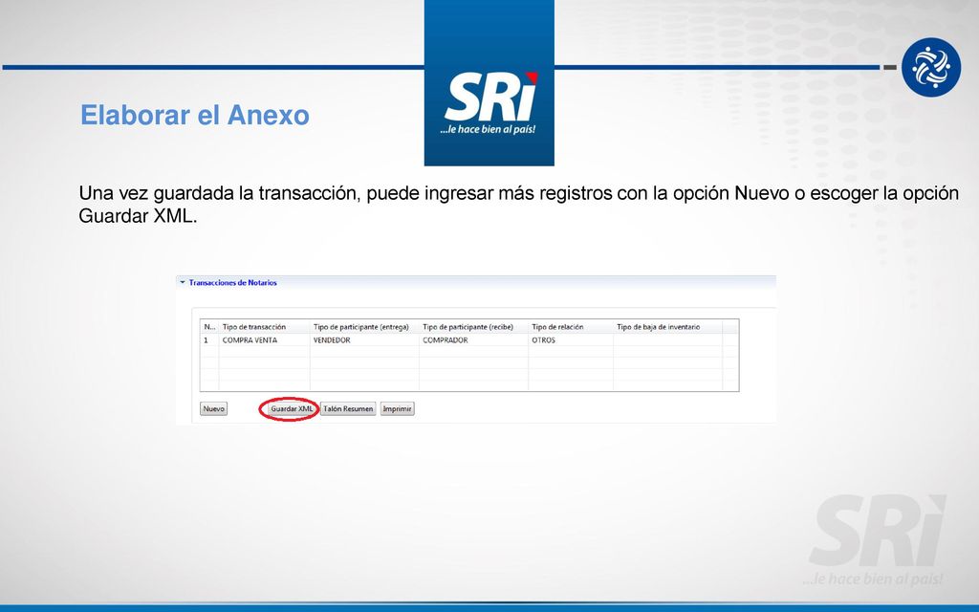Screen dimensions: 979x612
Task: Click the Tipo de transacción column header
Action: pos(264,327)
